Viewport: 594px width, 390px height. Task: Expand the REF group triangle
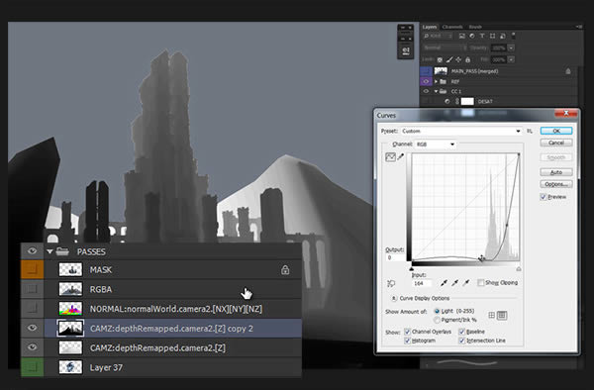coord(436,81)
